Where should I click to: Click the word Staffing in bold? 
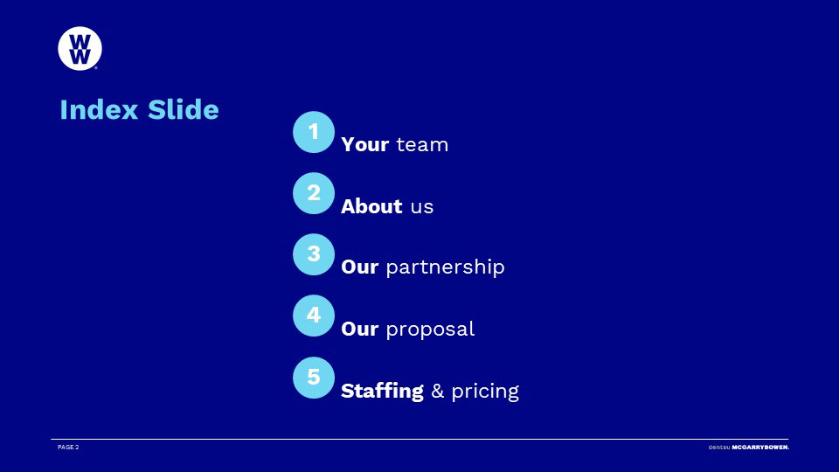pos(382,392)
